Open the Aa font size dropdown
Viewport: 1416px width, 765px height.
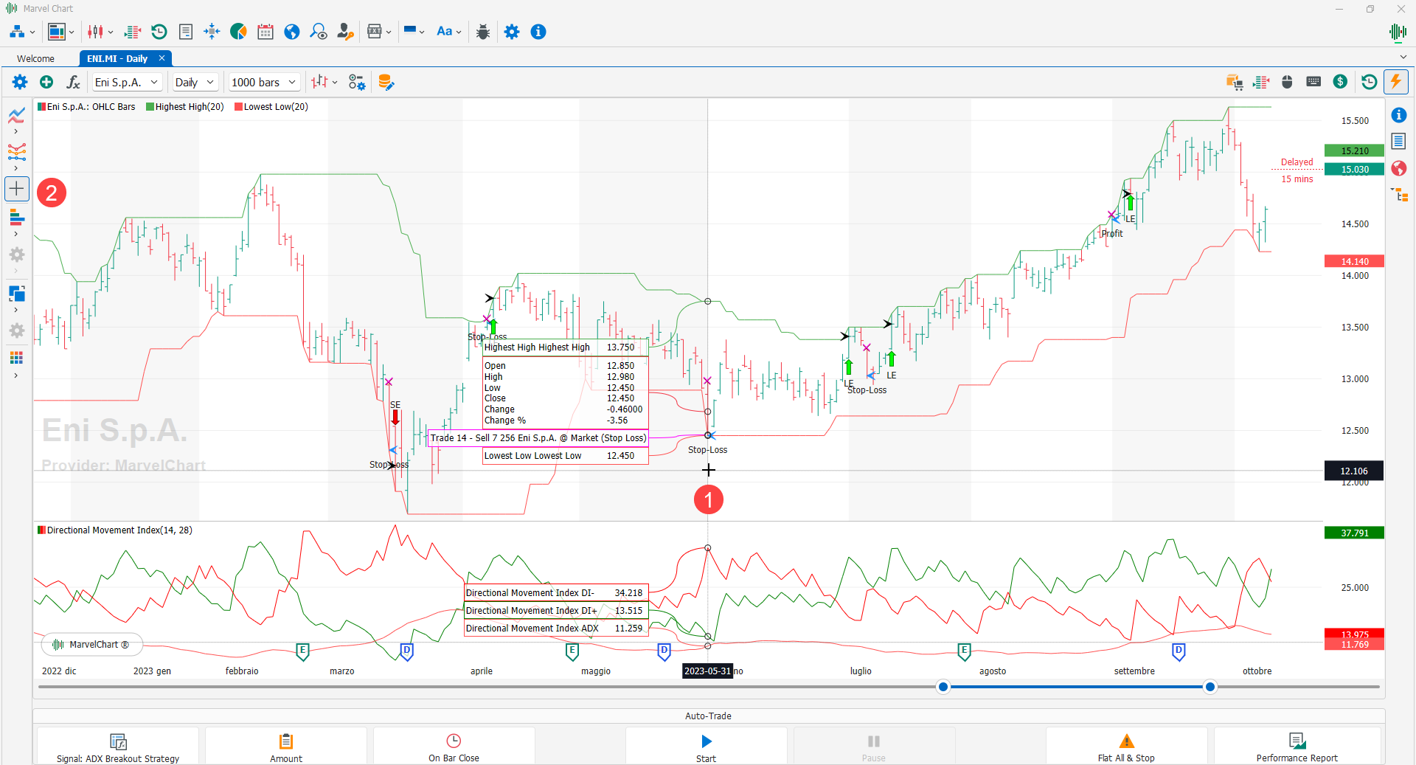click(x=448, y=32)
